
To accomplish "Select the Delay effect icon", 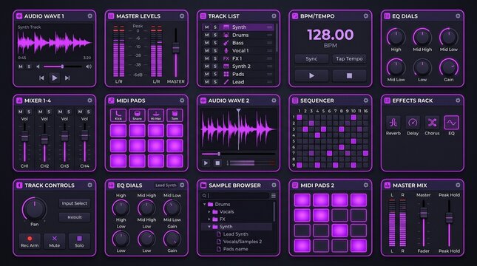I will click(413, 123).
